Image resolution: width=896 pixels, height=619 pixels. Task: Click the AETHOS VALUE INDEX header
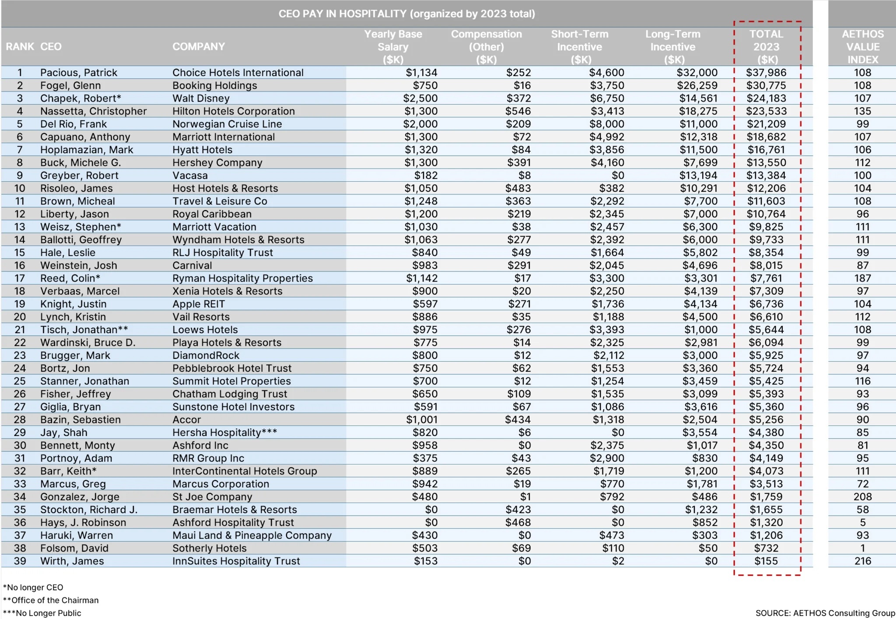coord(862,46)
